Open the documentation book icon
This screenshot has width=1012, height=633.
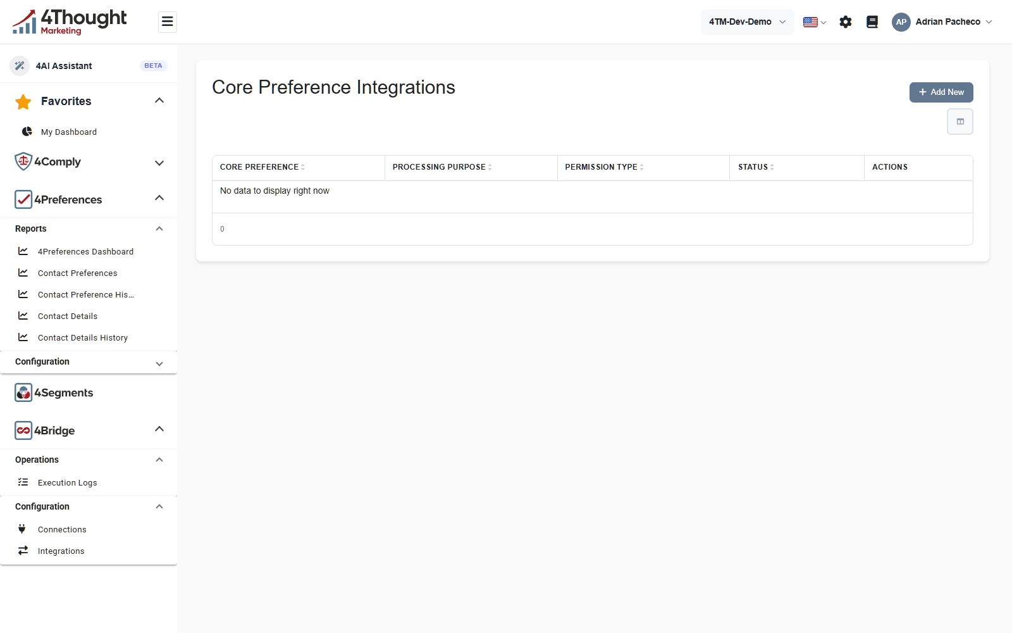point(872,22)
